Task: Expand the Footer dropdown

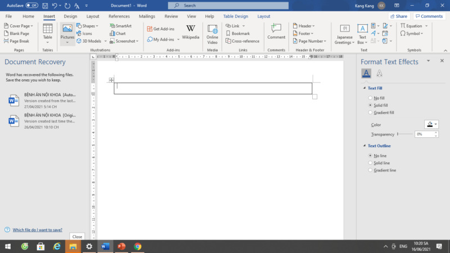Action: (x=312, y=34)
